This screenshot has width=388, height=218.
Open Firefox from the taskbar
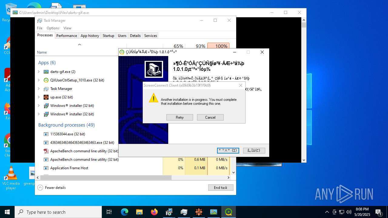(x=154, y=212)
